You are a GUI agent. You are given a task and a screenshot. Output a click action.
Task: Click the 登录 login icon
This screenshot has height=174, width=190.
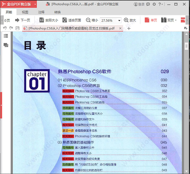click(x=139, y=4)
